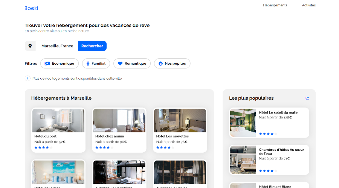The image size is (339, 188).
Task: Click star rating of Hôtel Le soleil du matin
Action: (268, 134)
